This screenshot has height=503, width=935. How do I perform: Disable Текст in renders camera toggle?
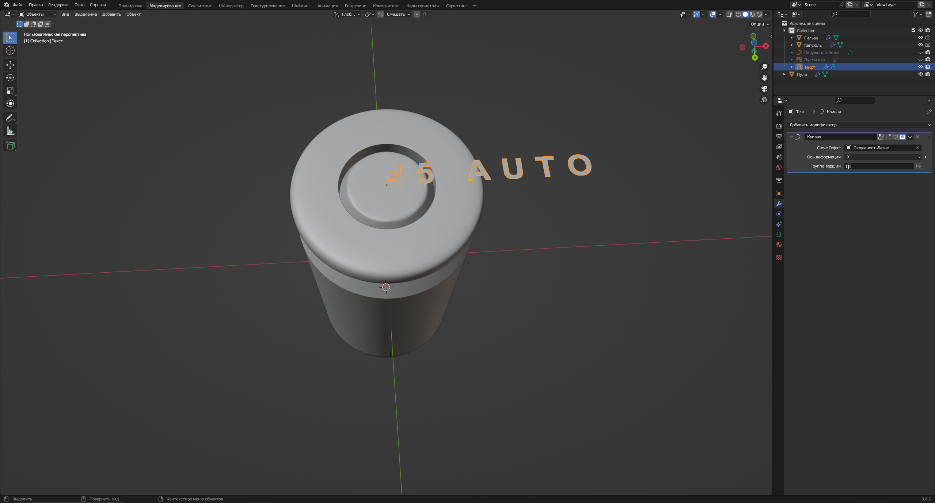(x=928, y=67)
